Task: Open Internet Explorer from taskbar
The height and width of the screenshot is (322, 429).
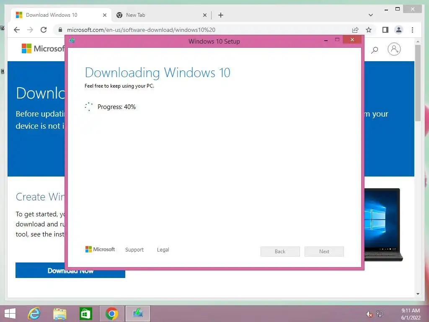Action: tap(34, 314)
